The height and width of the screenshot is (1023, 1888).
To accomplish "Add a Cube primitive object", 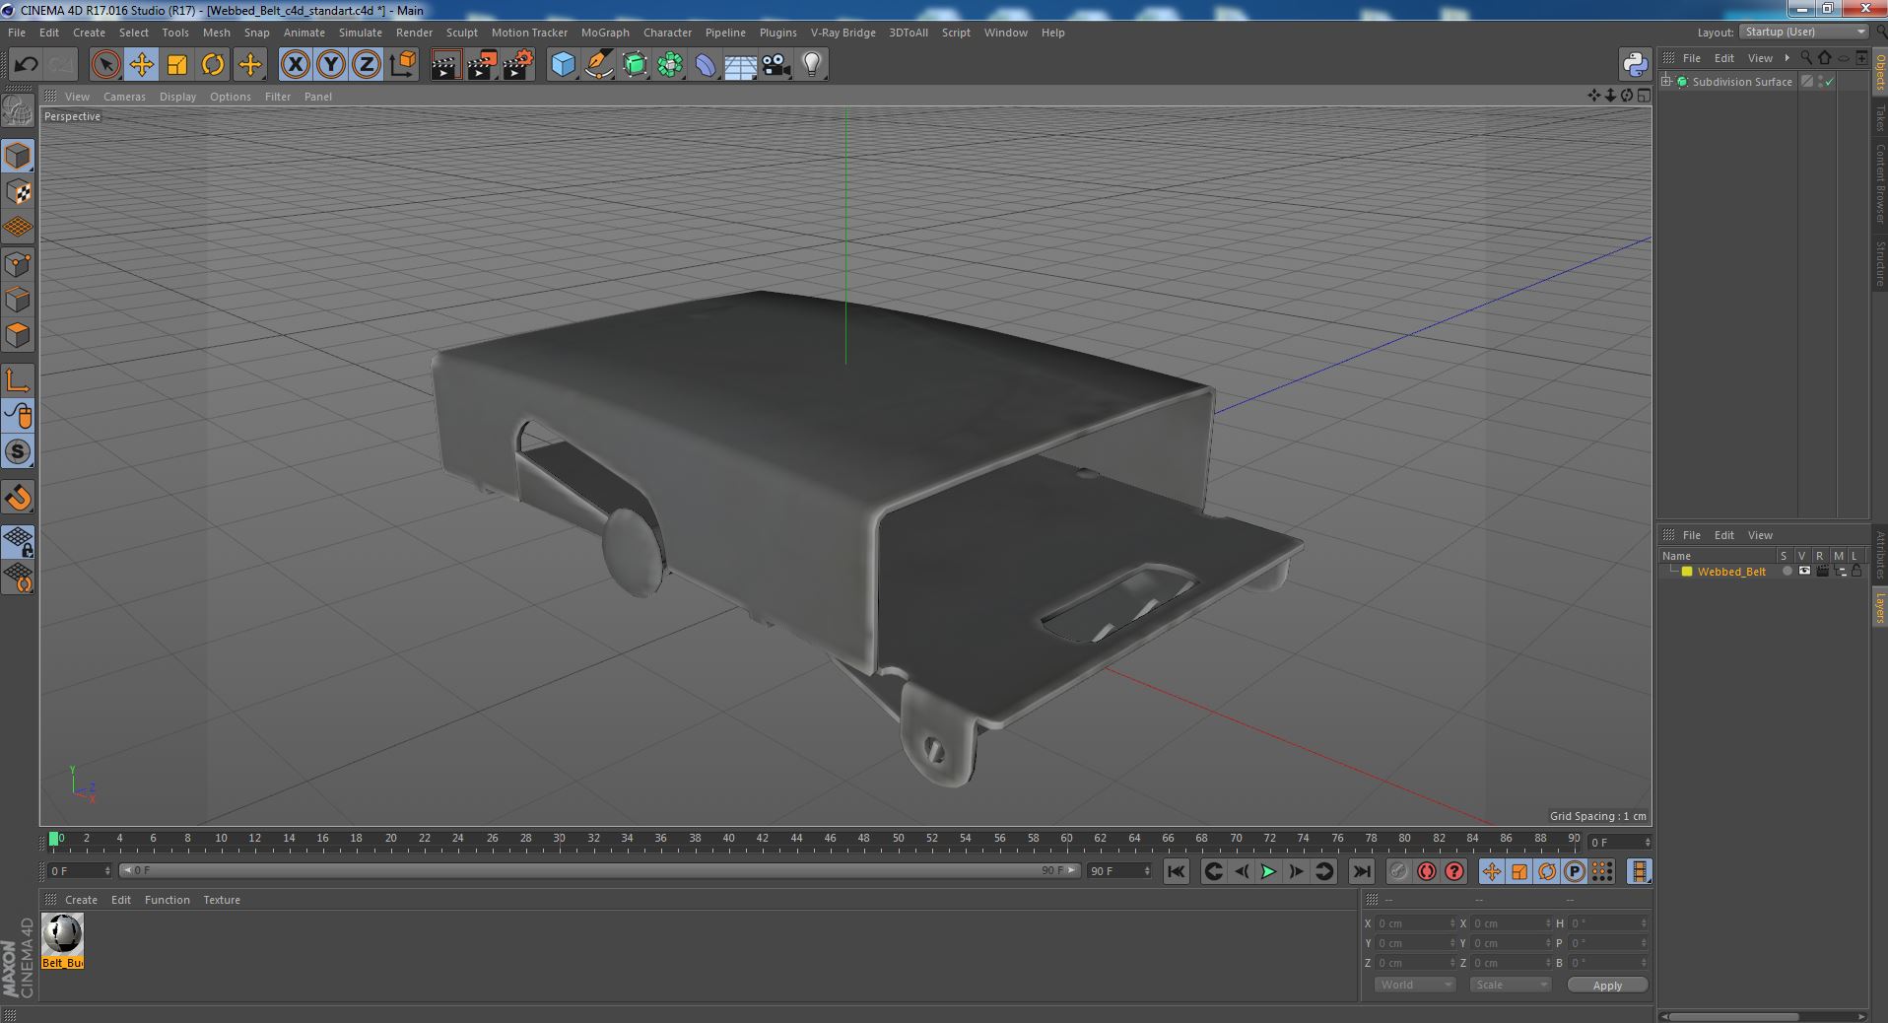I will 563,65.
